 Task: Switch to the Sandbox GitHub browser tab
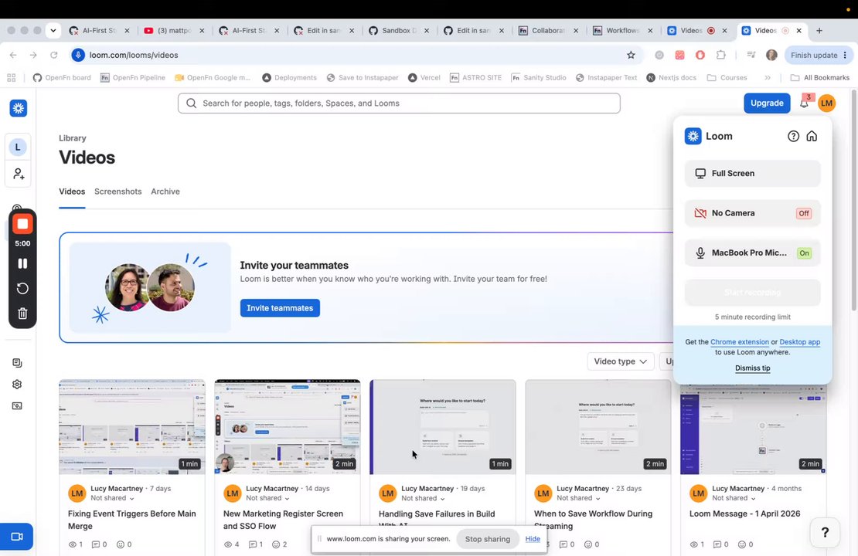398,31
